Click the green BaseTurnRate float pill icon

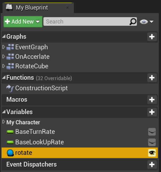[10, 132]
